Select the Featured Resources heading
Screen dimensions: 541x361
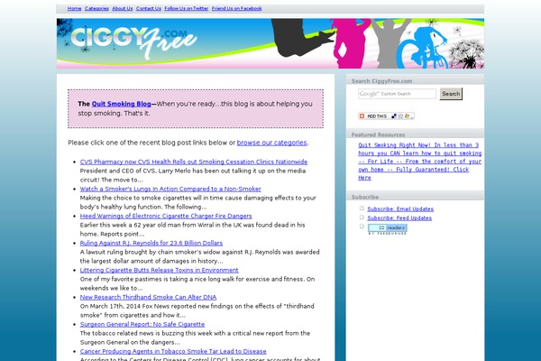point(378,134)
